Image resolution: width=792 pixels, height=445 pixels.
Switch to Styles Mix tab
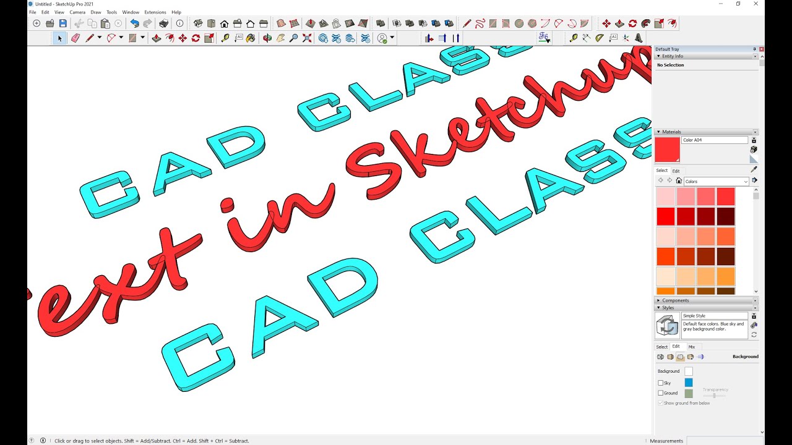pyautogui.click(x=692, y=347)
